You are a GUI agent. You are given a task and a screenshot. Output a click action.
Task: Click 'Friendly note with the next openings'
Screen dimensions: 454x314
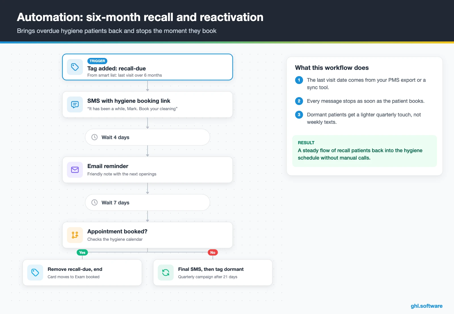pos(122,174)
